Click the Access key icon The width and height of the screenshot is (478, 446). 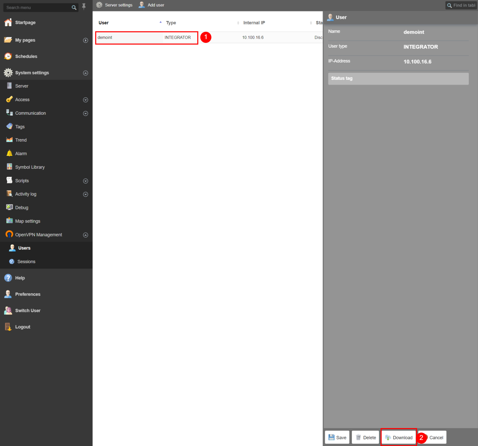click(9, 99)
